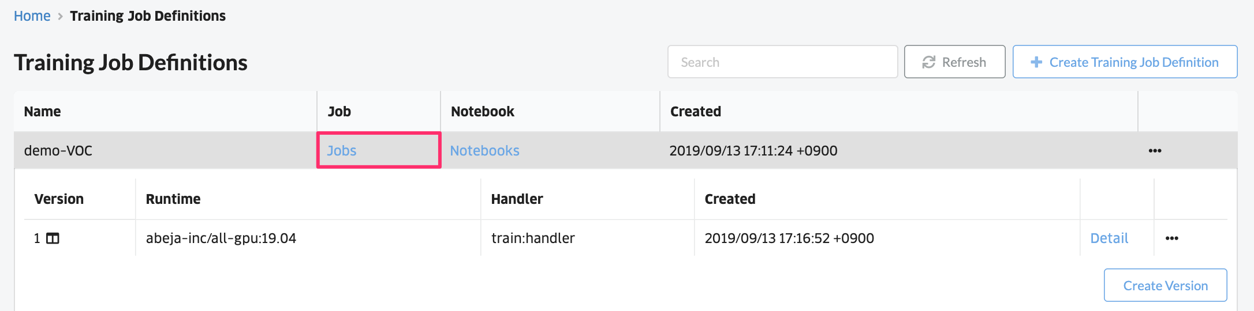This screenshot has height=311, width=1254.
Task: Click the Notebook column header
Action: [482, 112]
